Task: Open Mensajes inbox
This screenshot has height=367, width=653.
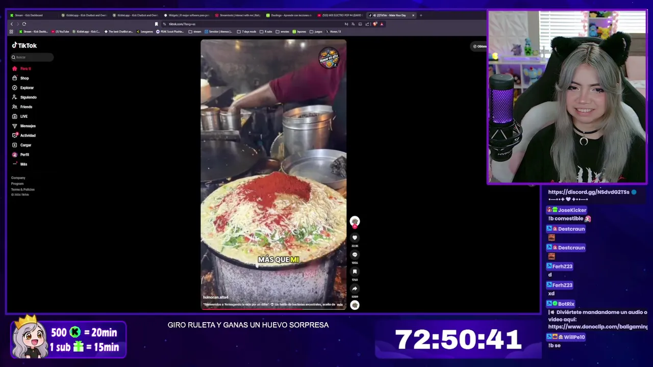Action: click(x=24, y=126)
